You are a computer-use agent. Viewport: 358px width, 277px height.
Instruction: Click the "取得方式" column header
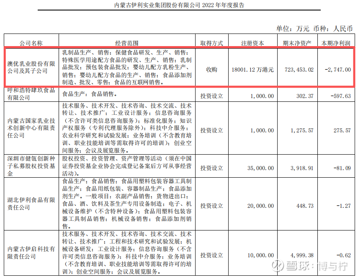pyautogui.click(x=211, y=43)
